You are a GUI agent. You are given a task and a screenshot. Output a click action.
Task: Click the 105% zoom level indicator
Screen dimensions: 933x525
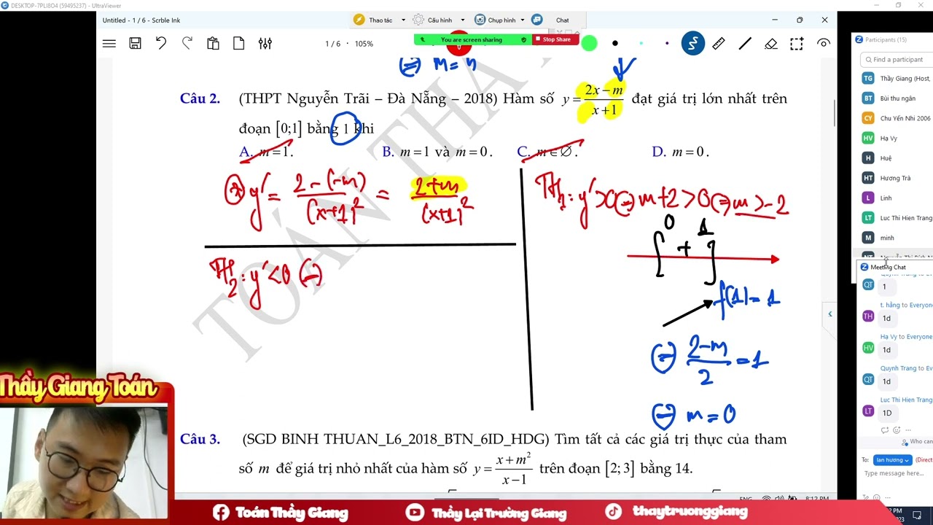364,44
